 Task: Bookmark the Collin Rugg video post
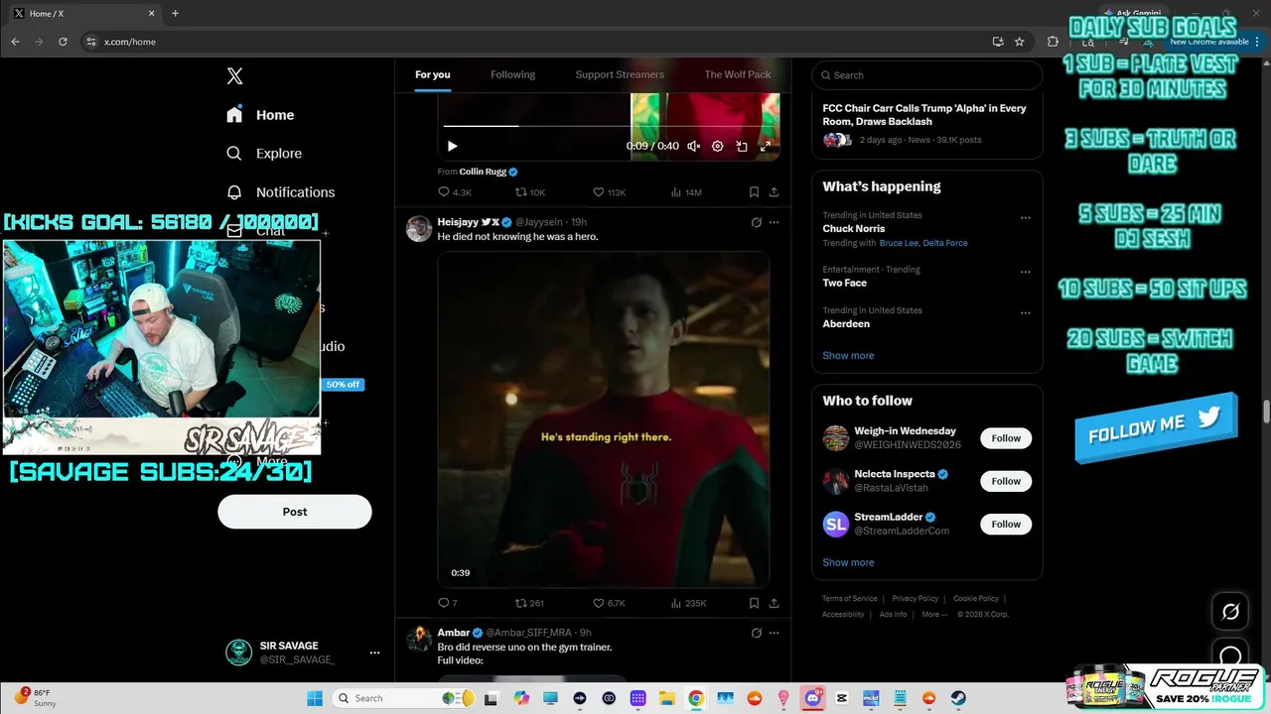[x=754, y=192]
